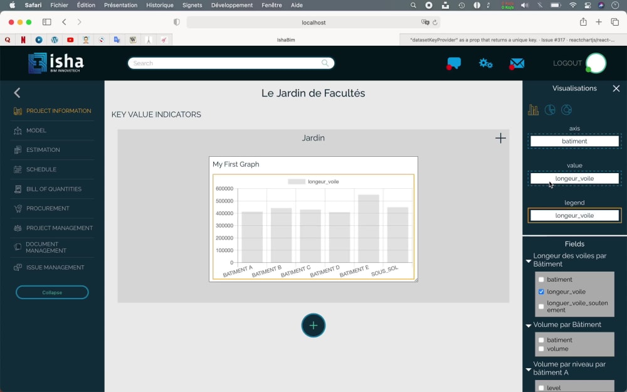Open a new Safari tab with plus
Image resolution: width=627 pixels, height=392 pixels.
599,22
